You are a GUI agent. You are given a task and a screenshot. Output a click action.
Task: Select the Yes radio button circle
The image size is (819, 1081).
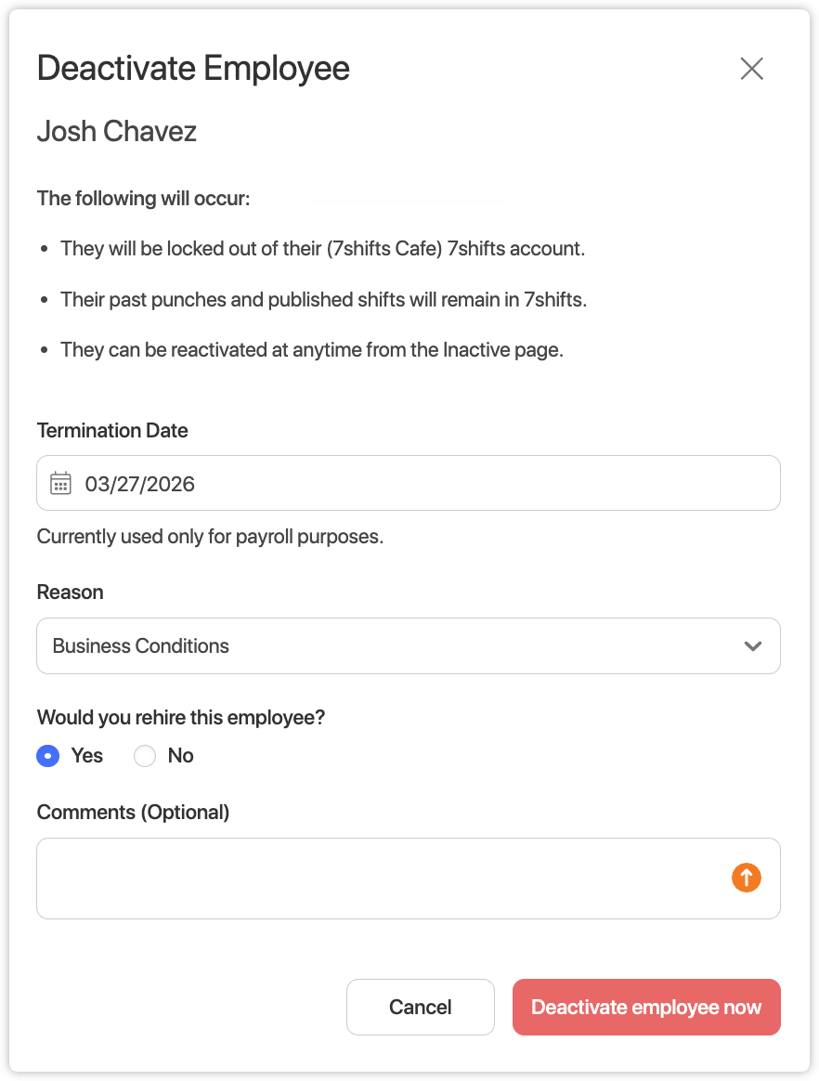pyautogui.click(x=48, y=756)
